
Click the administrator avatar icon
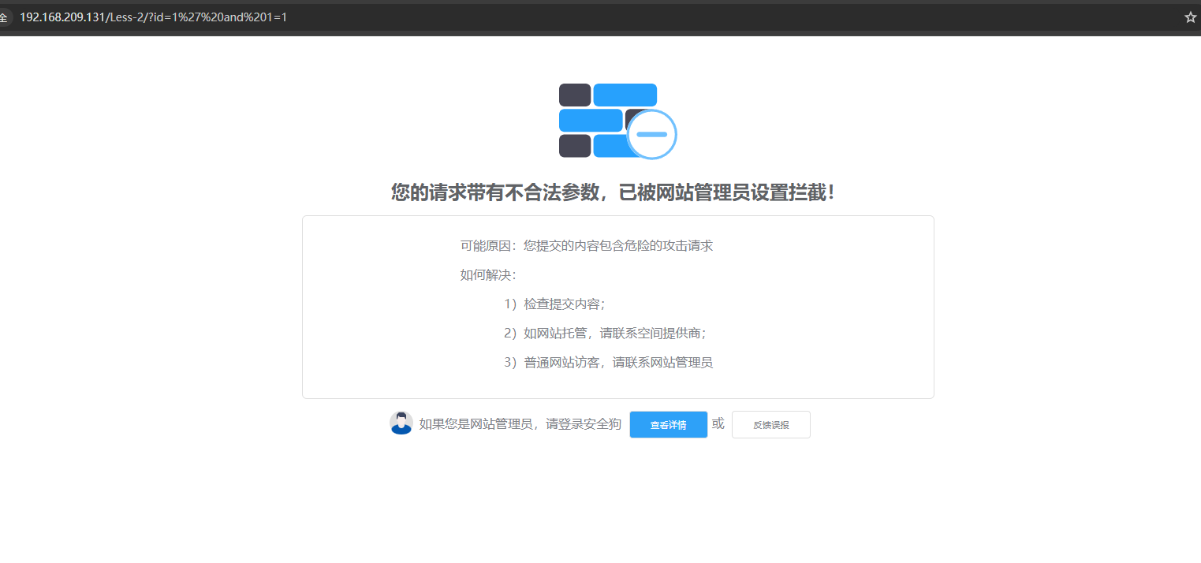pos(401,423)
